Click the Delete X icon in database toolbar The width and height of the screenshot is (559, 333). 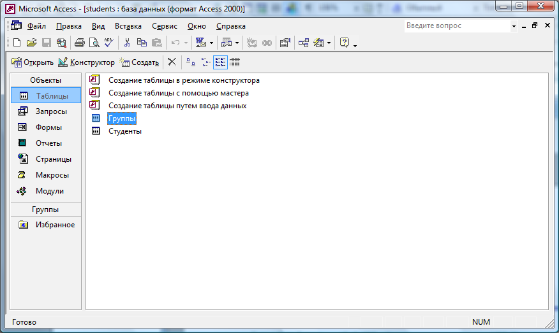pyautogui.click(x=172, y=62)
